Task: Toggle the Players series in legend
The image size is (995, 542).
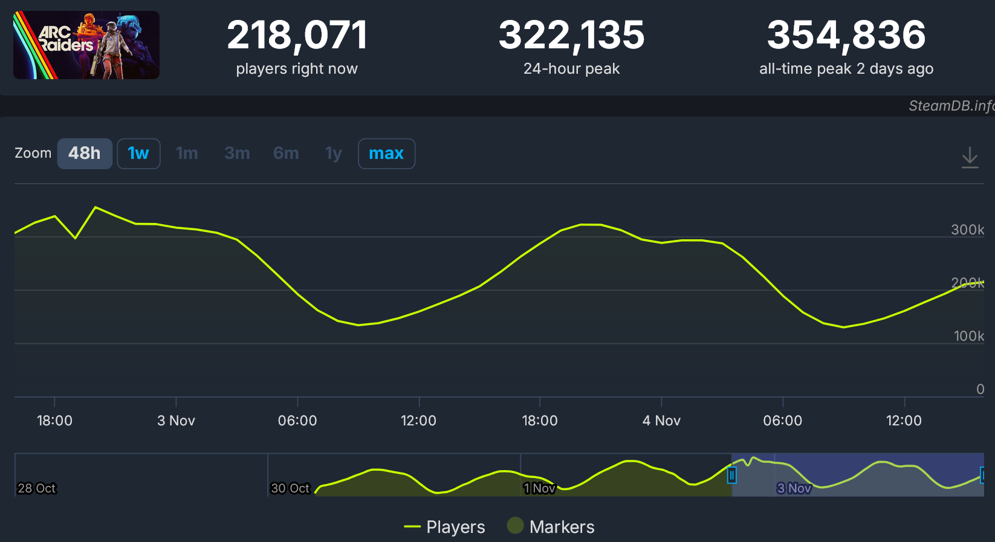Action: pyautogui.click(x=444, y=527)
